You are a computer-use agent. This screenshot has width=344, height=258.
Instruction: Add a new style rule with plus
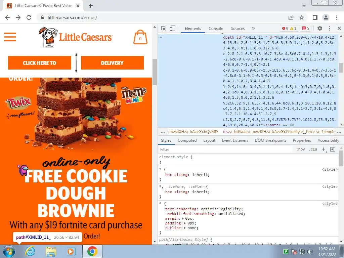coord(324,149)
